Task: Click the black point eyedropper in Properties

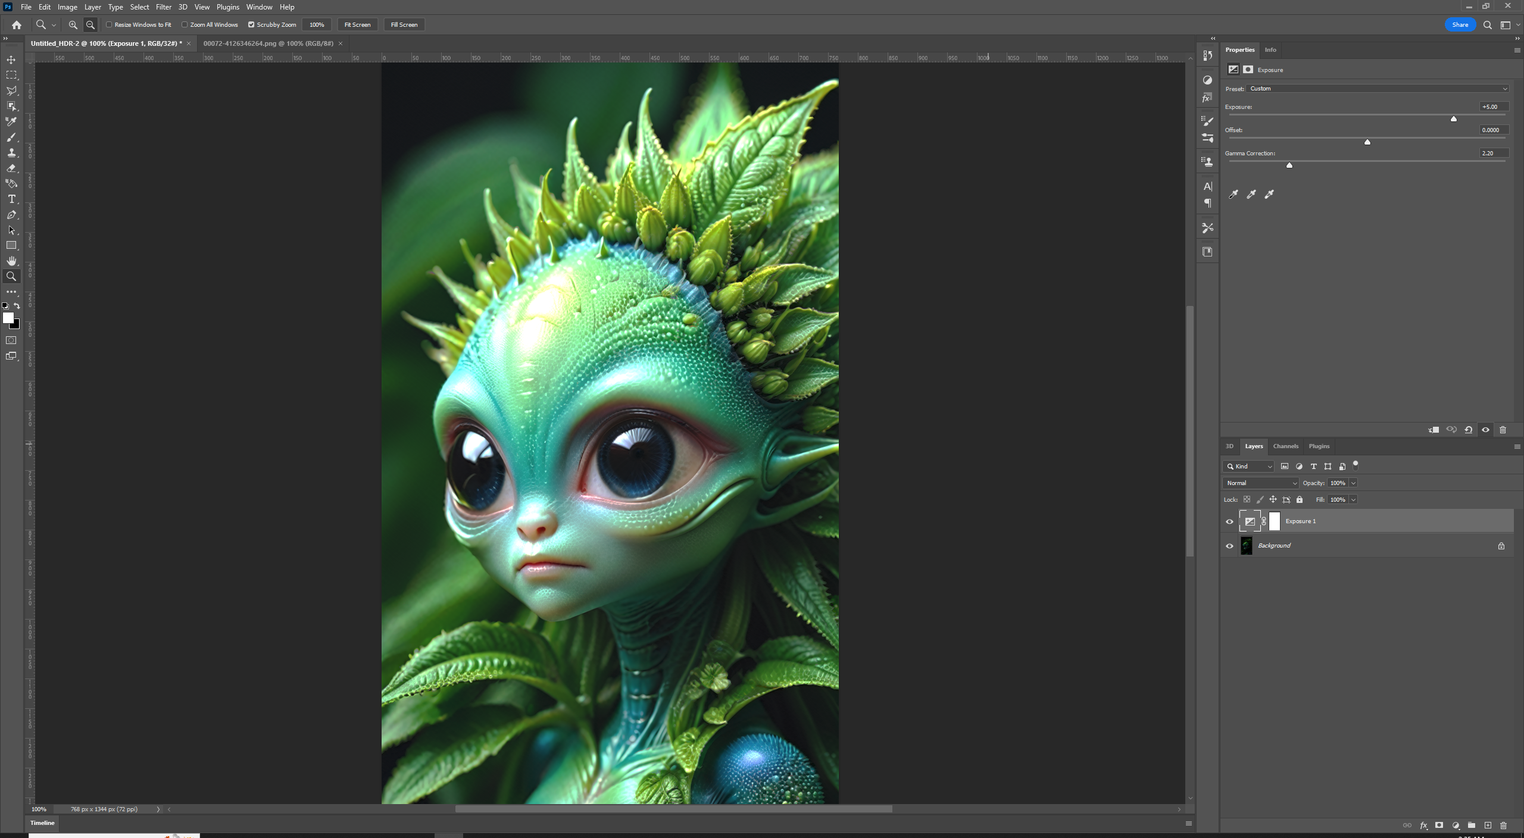Action: point(1232,195)
